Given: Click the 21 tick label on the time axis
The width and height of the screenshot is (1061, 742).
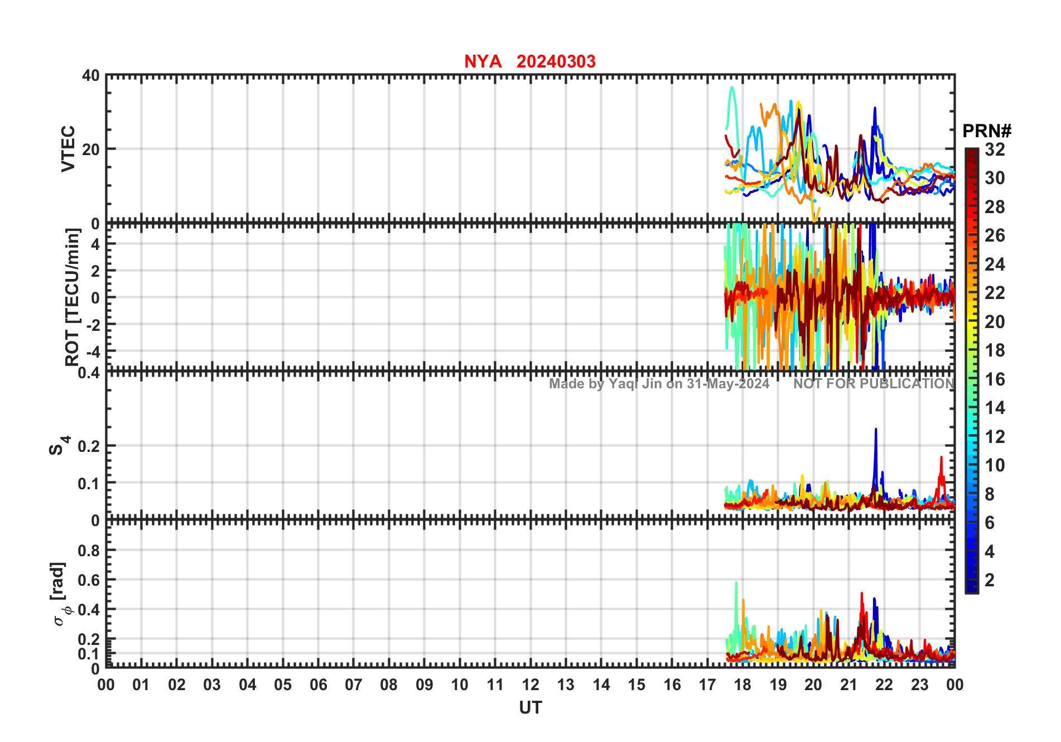Looking at the screenshot, I should 848,685.
